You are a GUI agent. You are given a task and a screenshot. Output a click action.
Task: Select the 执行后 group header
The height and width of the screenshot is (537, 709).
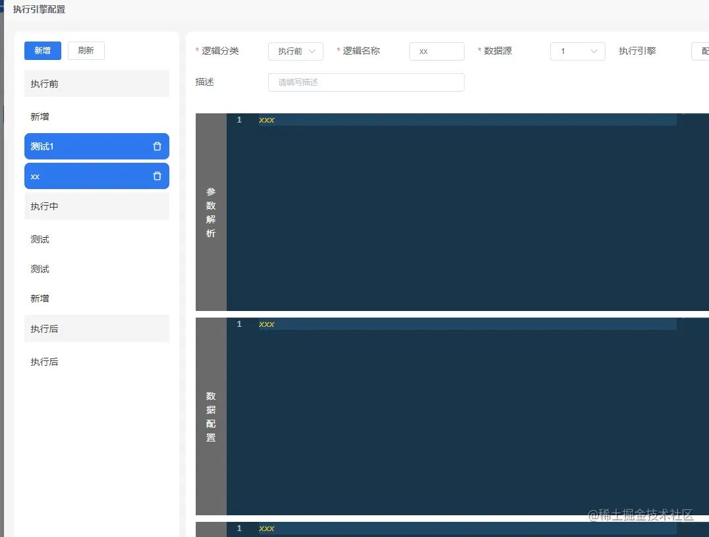tap(97, 329)
